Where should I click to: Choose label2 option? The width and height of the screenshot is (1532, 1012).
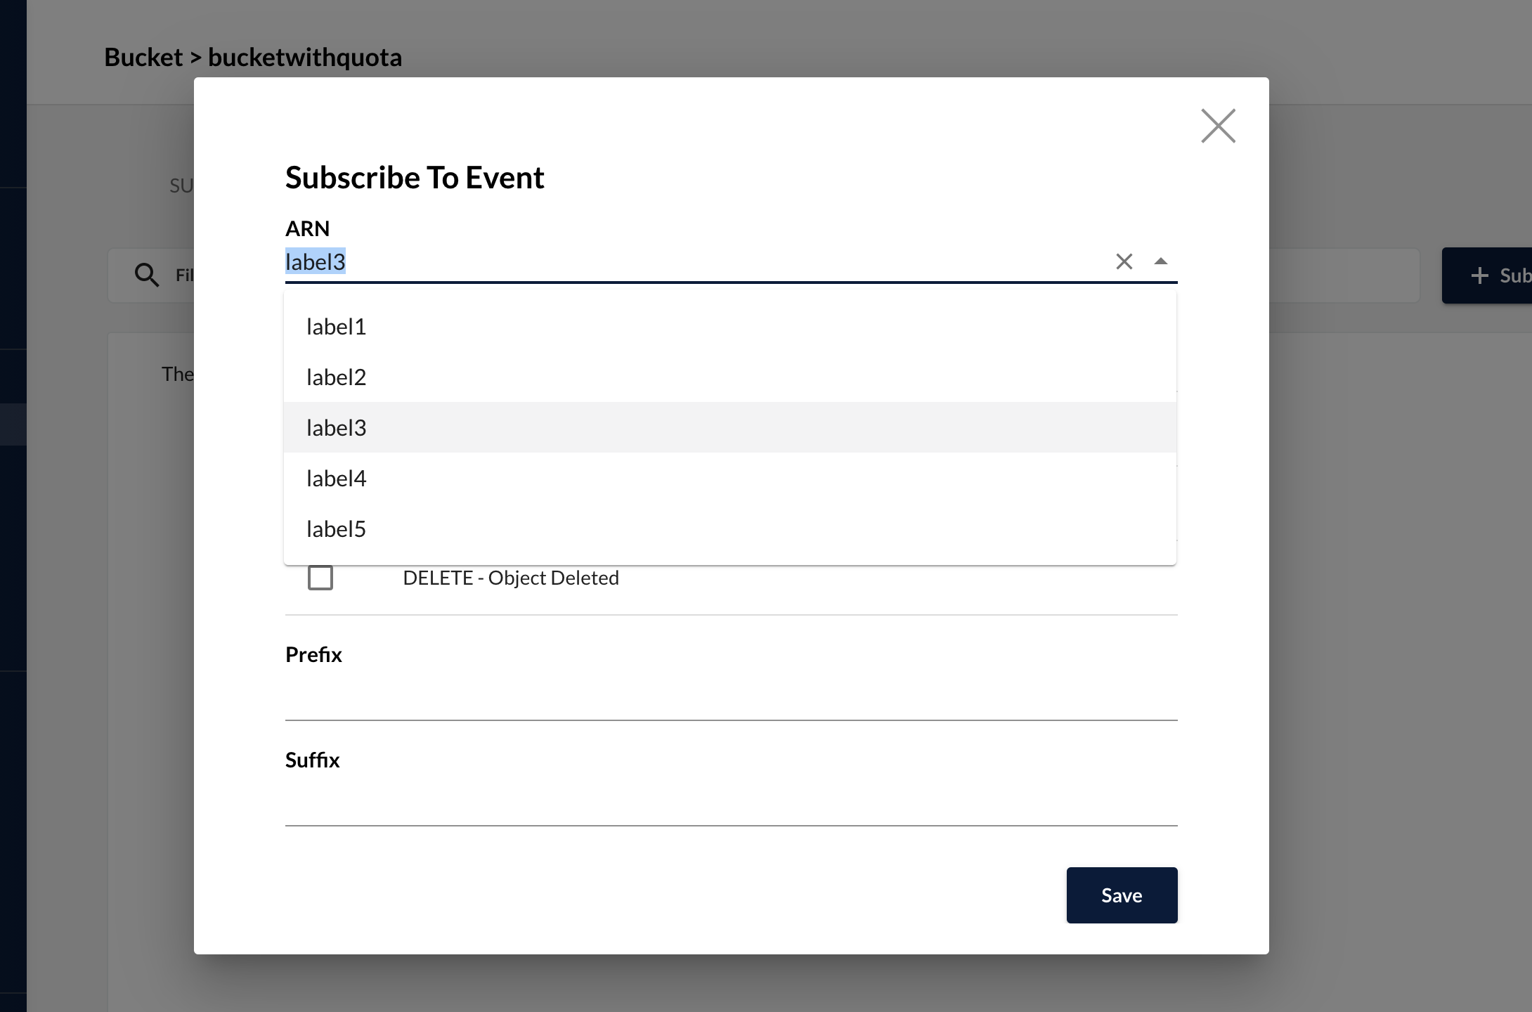[336, 377]
